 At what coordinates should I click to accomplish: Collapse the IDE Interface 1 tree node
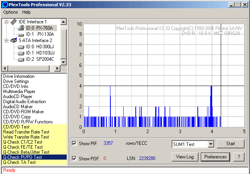pos(7,22)
